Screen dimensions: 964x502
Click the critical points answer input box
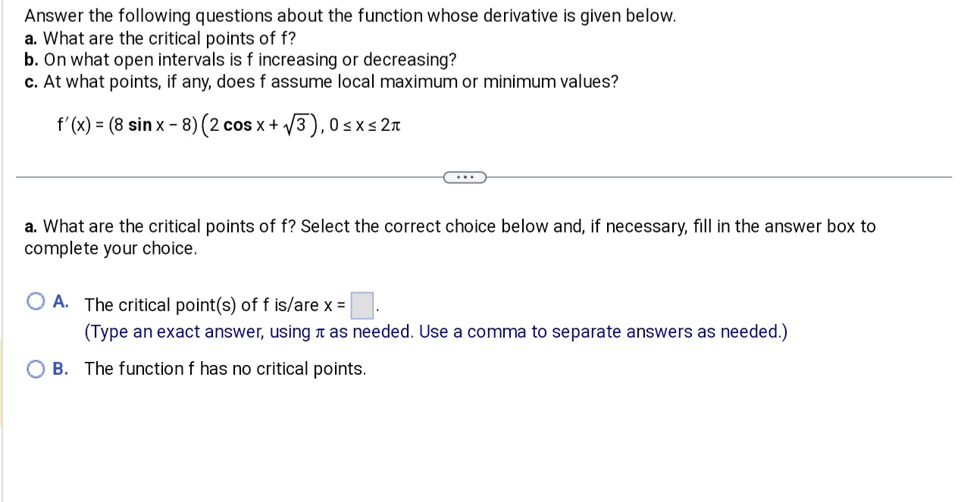click(x=361, y=306)
